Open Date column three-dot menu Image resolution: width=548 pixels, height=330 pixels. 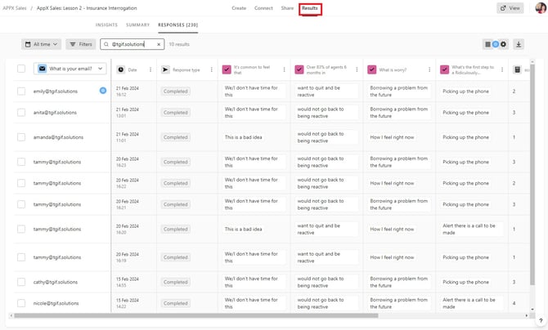coord(150,70)
